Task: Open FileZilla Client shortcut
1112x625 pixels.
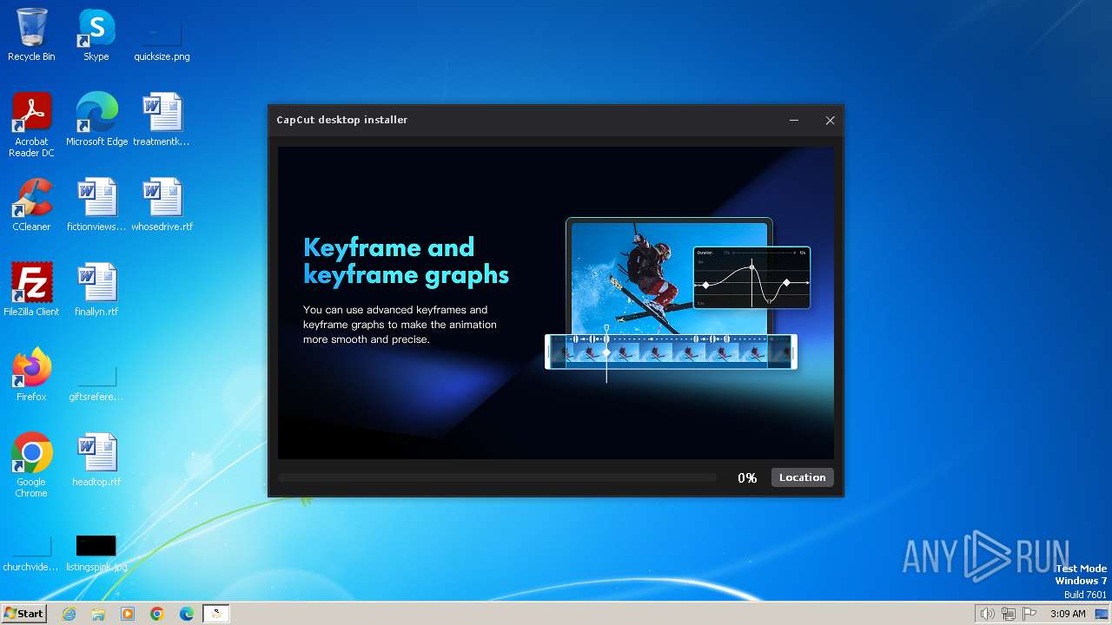Action: 31,290
